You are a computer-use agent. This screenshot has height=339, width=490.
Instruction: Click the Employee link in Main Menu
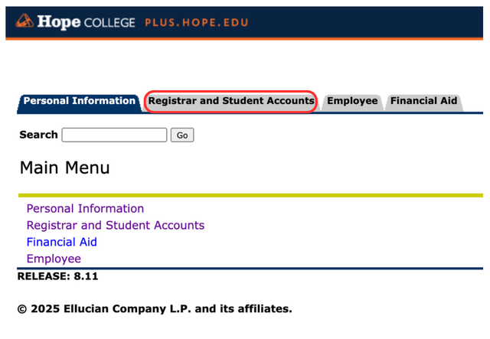tap(54, 259)
